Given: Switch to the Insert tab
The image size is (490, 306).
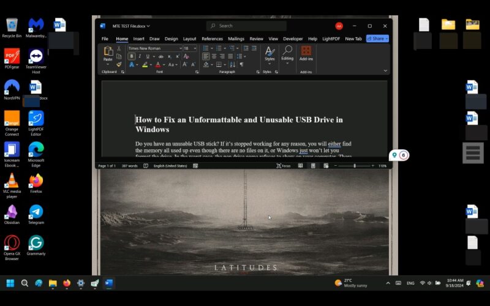Looking at the screenshot, I should [139, 39].
